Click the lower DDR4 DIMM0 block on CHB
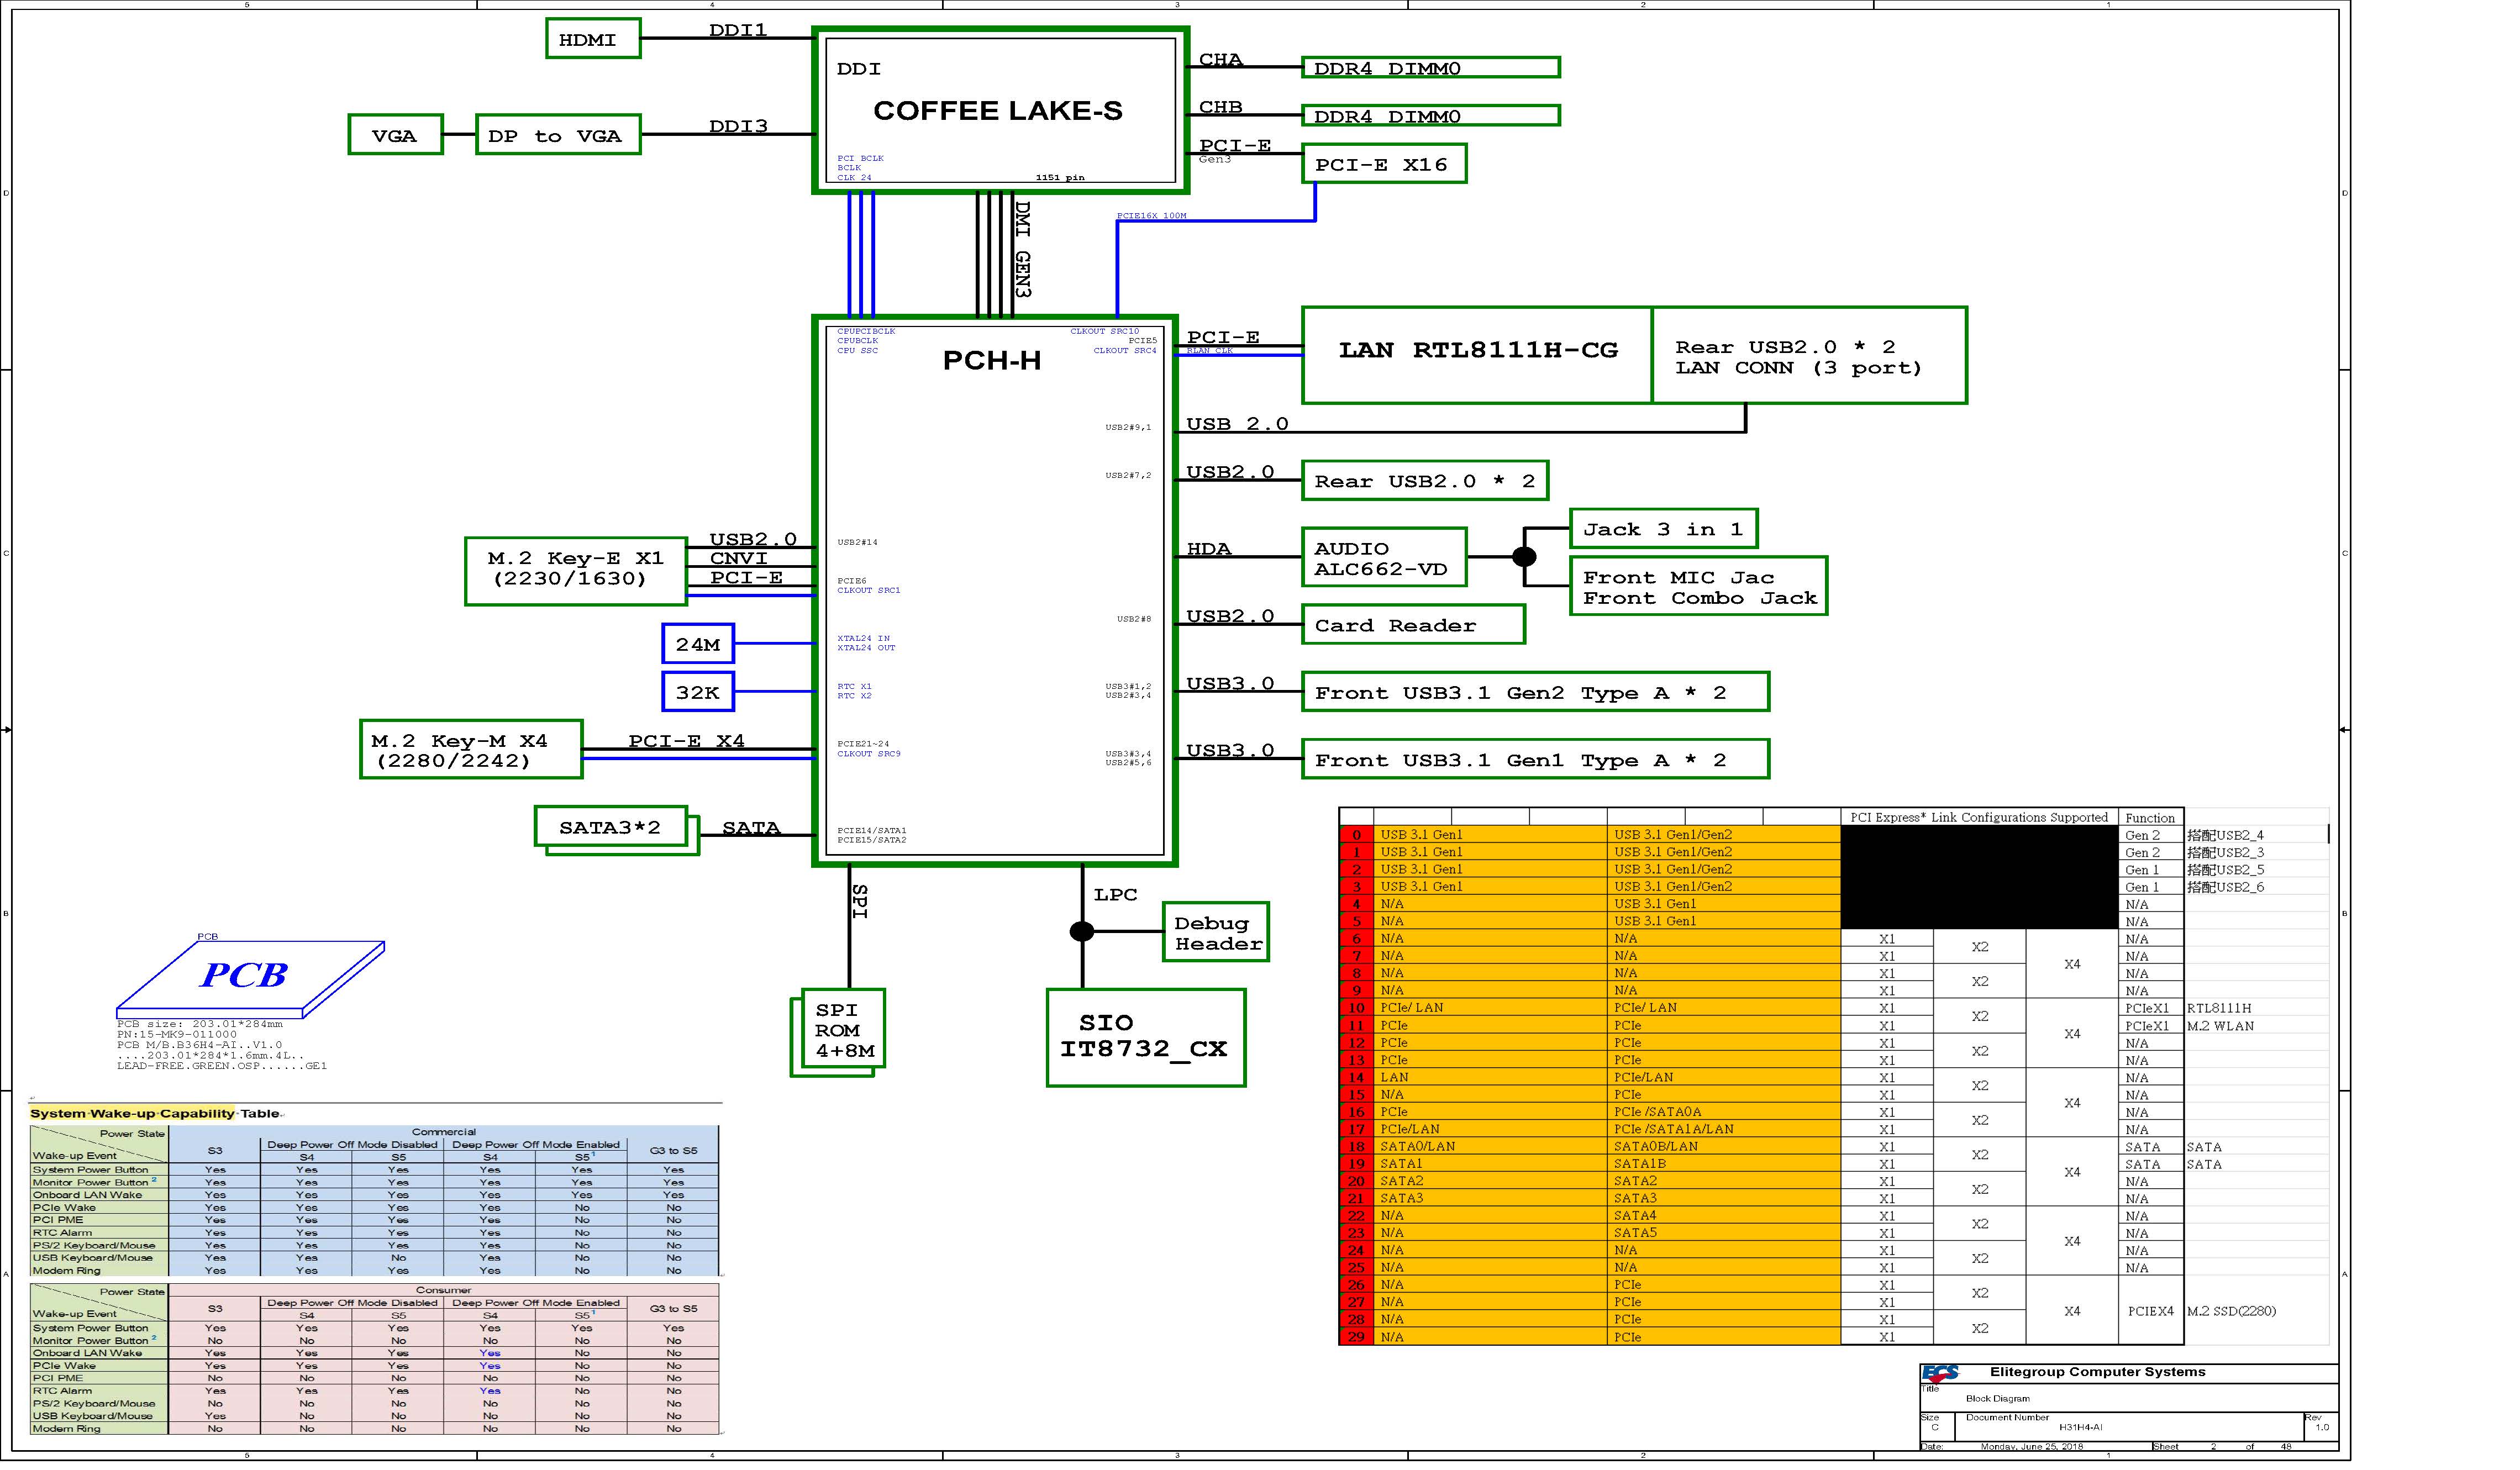The height and width of the screenshot is (1470, 2520). (x=1430, y=115)
